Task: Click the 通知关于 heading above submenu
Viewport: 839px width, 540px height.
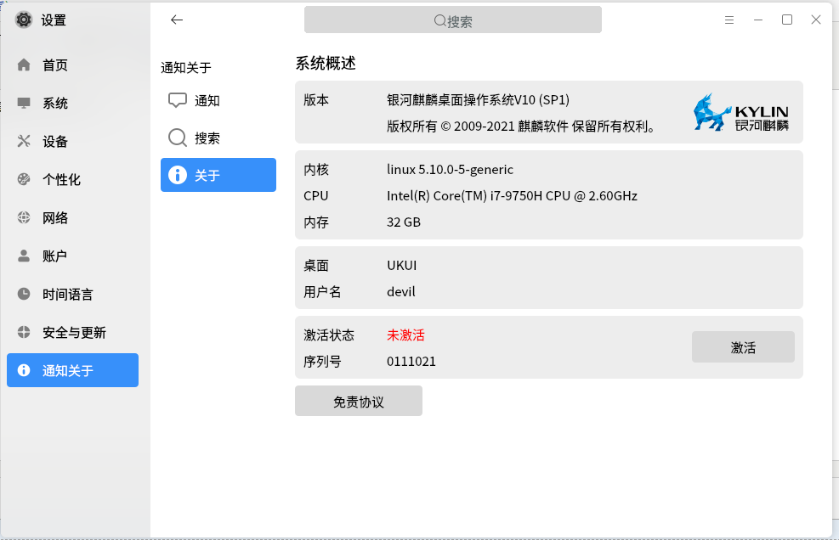Action: 185,67
